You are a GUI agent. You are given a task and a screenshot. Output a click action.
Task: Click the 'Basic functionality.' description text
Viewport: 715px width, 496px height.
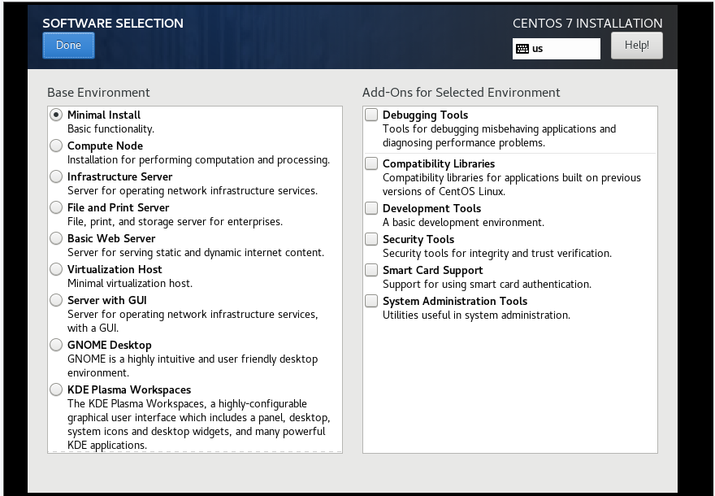(110, 129)
